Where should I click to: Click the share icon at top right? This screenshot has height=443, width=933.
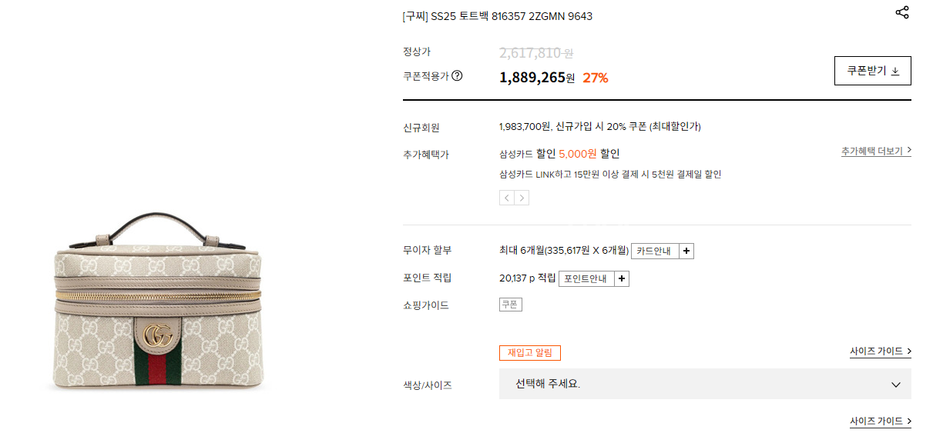(902, 12)
